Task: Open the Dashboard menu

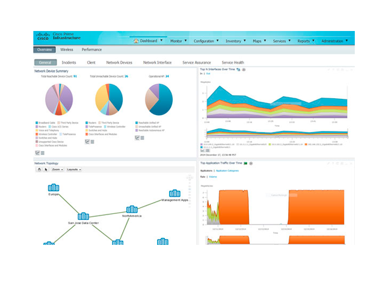Action: (x=148, y=41)
